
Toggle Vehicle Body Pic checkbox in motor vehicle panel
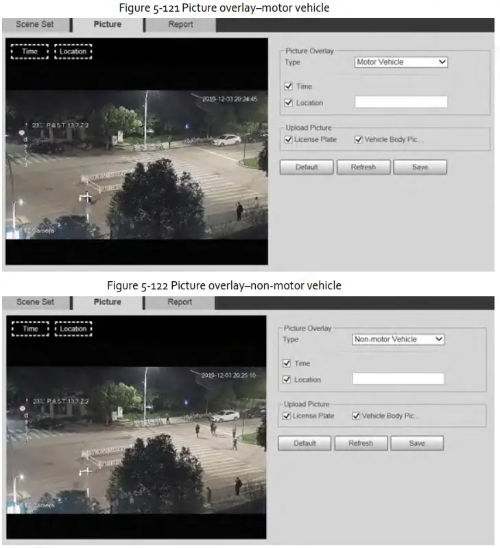coord(359,139)
